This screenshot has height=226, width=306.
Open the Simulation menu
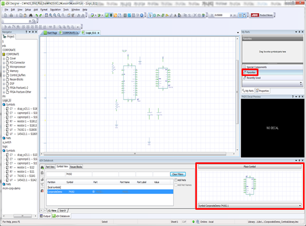[55, 10]
